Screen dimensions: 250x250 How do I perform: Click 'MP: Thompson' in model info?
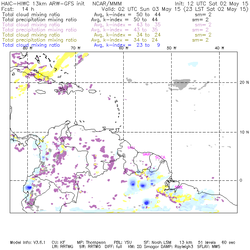[x=91, y=243]
